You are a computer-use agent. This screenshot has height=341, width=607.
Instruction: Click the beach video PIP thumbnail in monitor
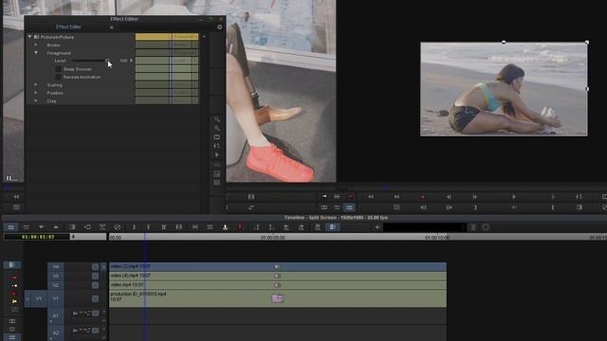tap(504, 89)
